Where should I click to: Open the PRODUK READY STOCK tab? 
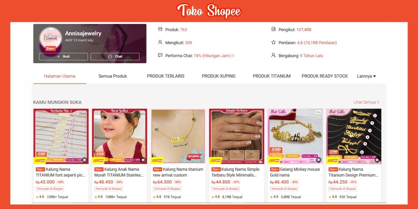(x=325, y=76)
